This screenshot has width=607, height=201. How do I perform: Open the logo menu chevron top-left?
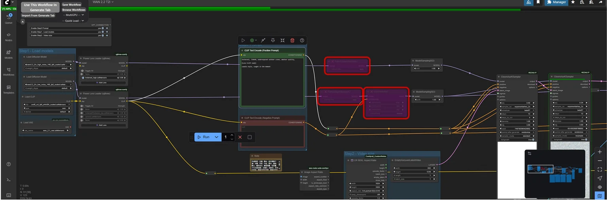click(x=13, y=2)
